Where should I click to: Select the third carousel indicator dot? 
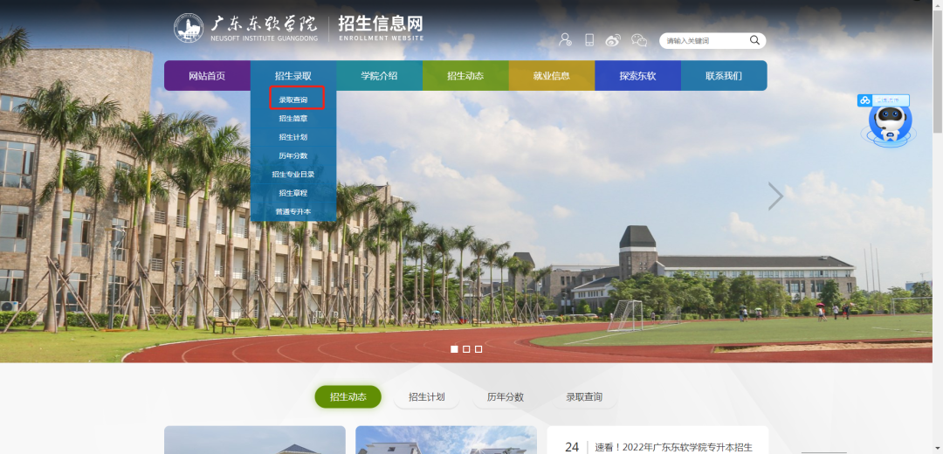point(478,349)
